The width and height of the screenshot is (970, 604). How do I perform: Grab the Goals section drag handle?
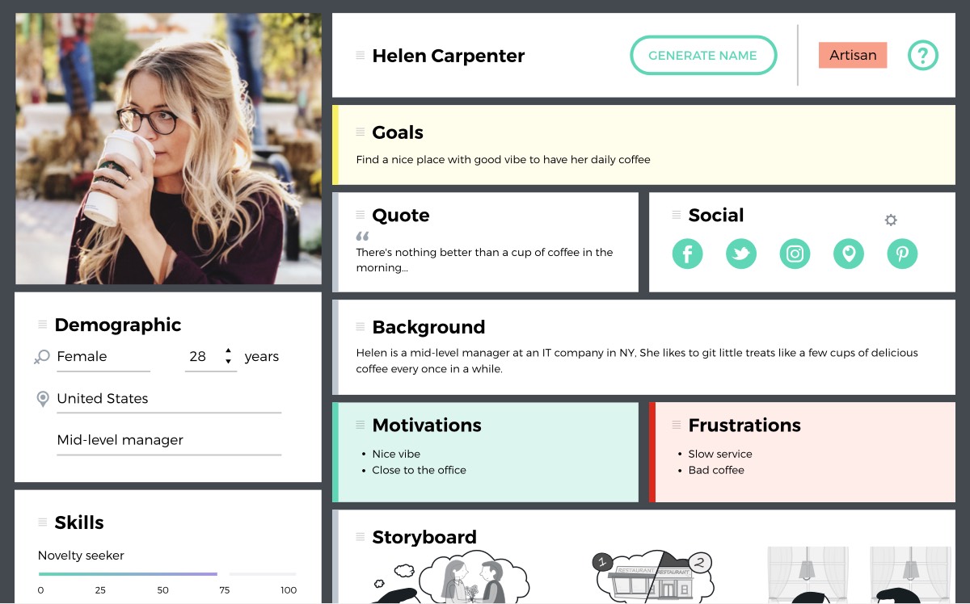coord(361,132)
